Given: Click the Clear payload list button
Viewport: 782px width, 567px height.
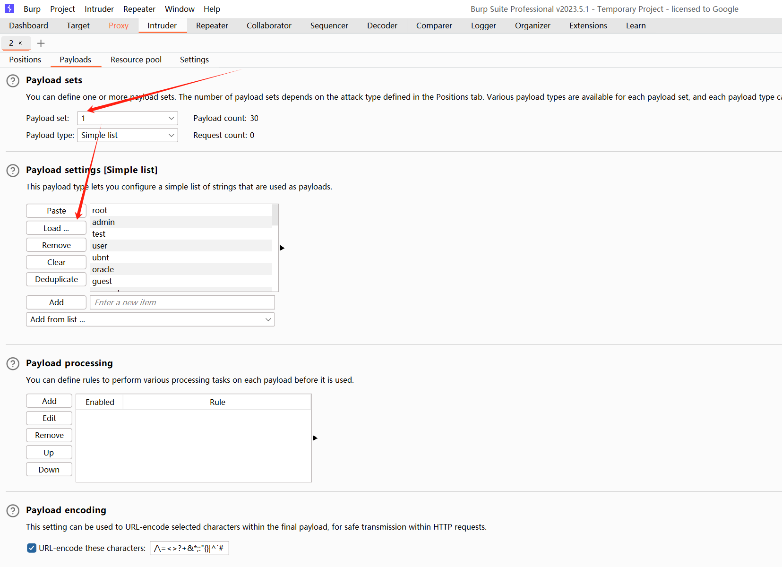Looking at the screenshot, I should click(56, 262).
